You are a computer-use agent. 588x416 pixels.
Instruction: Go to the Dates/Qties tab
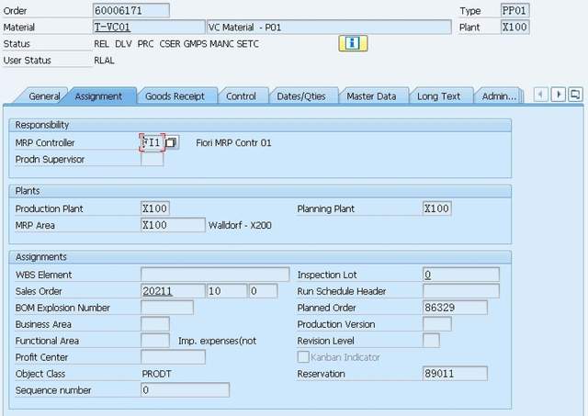point(301,96)
